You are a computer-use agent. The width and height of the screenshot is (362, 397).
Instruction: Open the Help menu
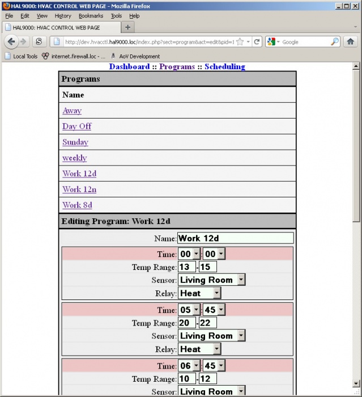(134, 16)
